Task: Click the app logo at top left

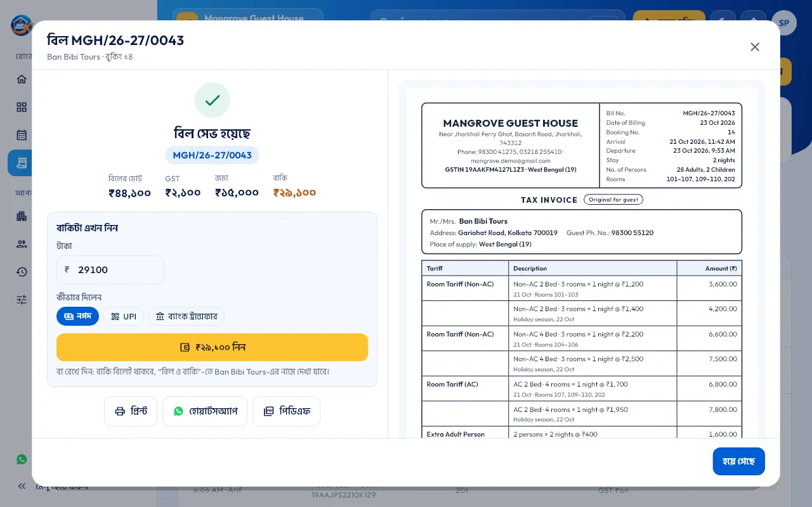Action: click(22, 25)
